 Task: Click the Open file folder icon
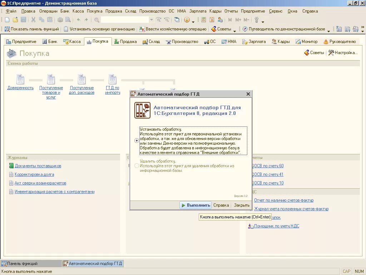[x=15, y=20]
